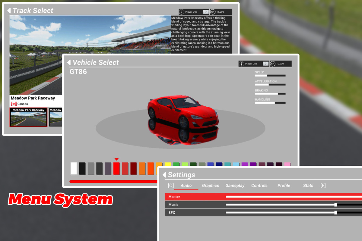362x241 pixels.
Task: Switch to the Controls tab
Action: point(259,186)
